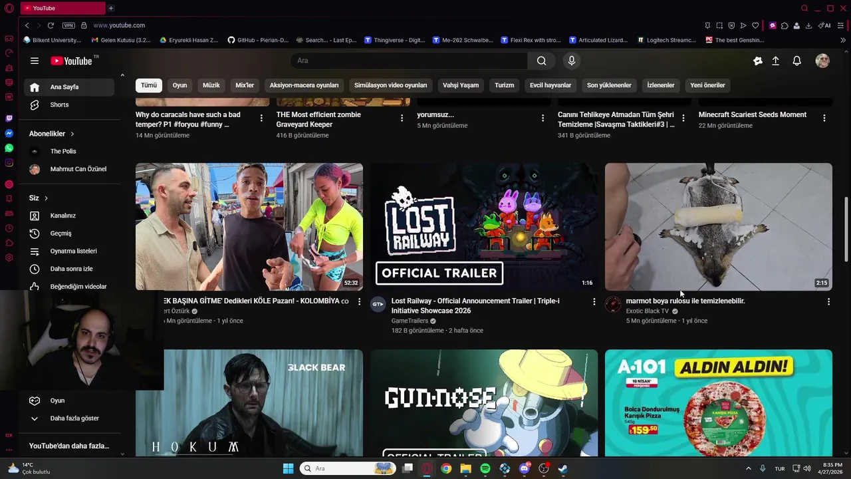
Task: Open Geçmiş in the sidebar
Action: pyautogui.click(x=69, y=234)
